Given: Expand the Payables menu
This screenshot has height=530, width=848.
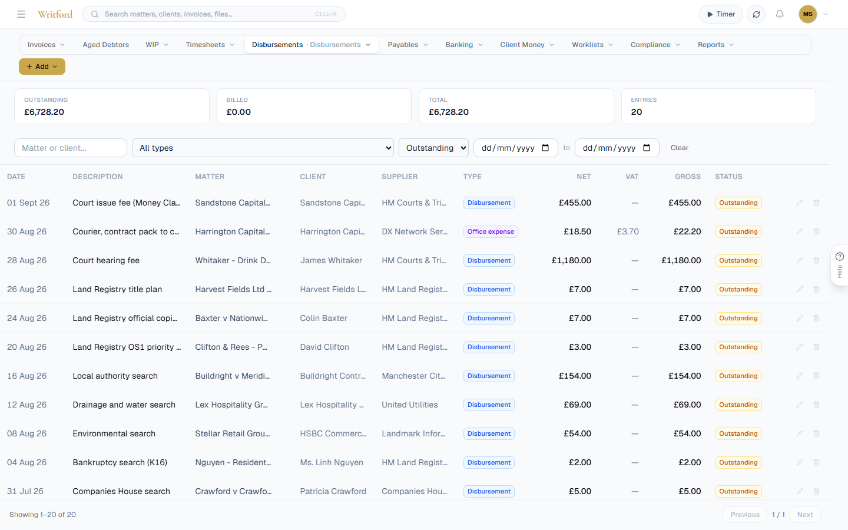Looking at the screenshot, I should tap(408, 45).
